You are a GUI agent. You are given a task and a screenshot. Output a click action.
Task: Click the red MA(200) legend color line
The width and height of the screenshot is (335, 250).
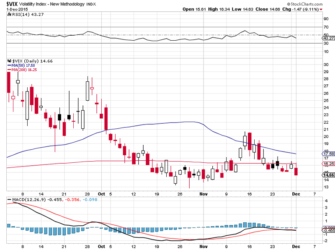pyautogui.click(x=9, y=70)
